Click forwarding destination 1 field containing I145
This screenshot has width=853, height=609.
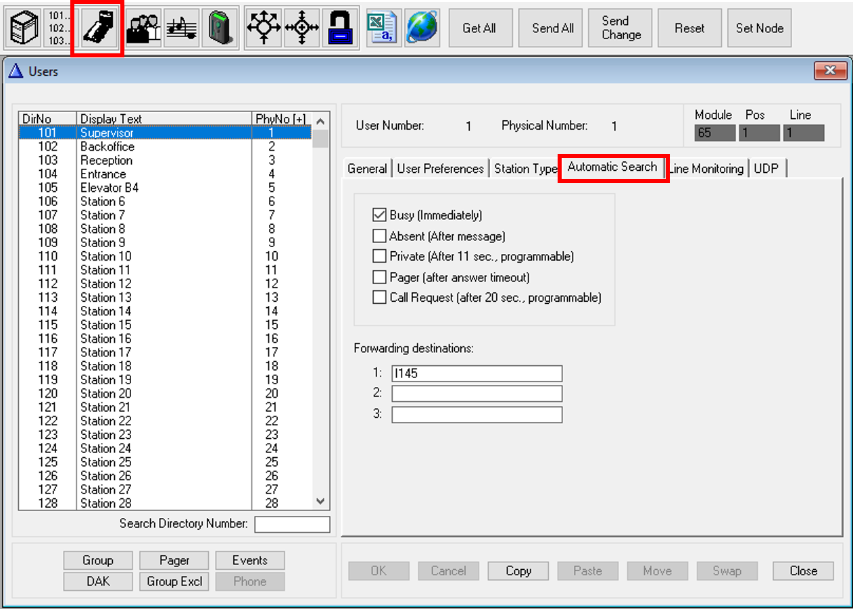tap(477, 373)
